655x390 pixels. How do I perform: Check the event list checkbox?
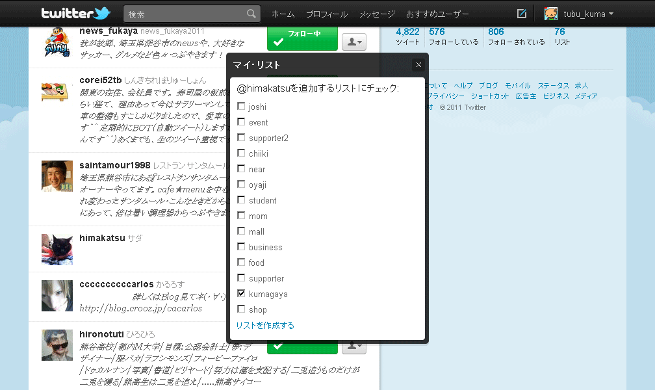pyautogui.click(x=241, y=122)
